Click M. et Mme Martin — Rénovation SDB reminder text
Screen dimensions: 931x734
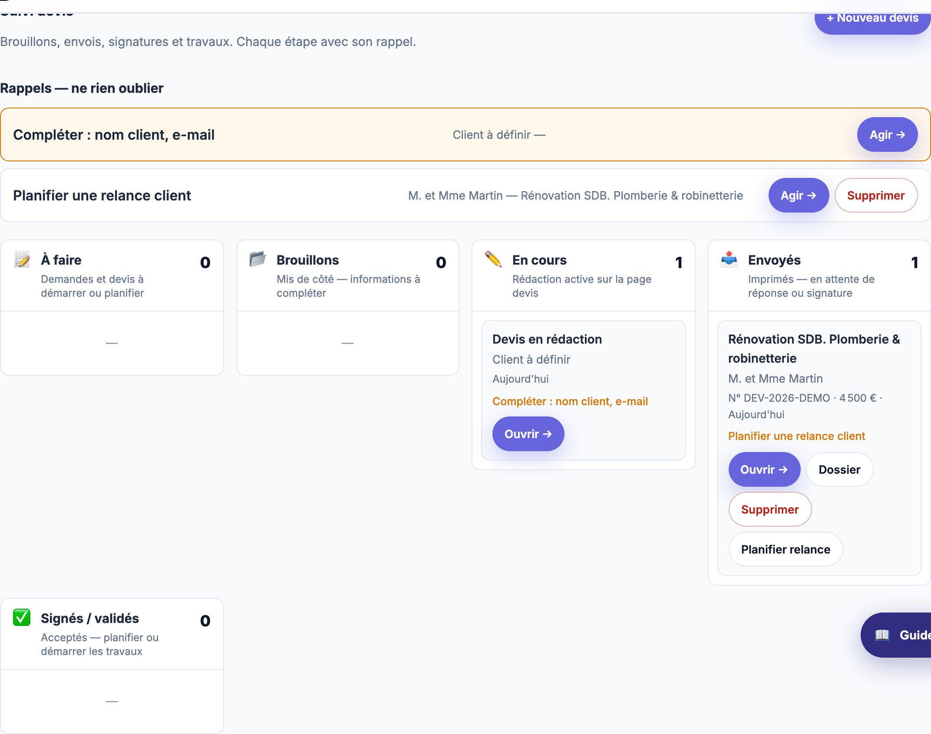point(576,196)
